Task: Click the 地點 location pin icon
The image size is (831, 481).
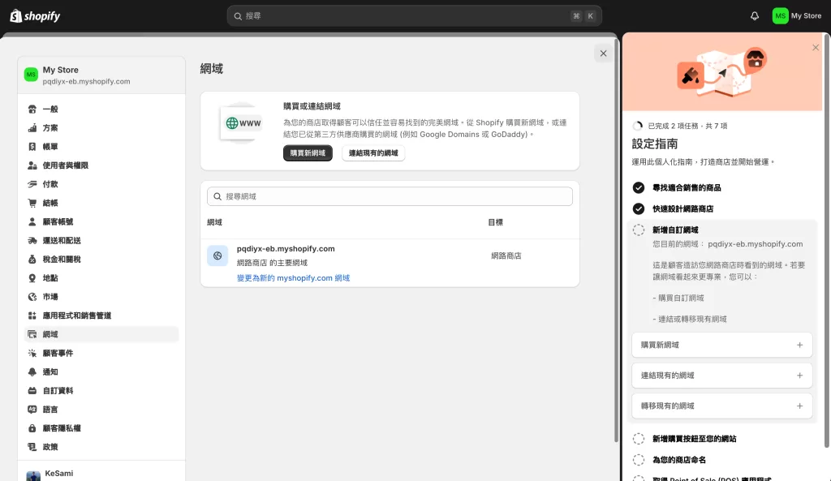Action: 32,278
